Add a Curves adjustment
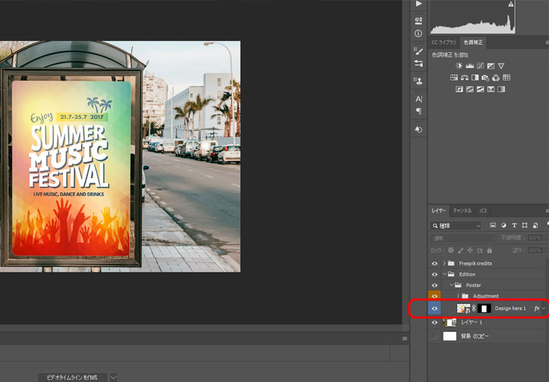This screenshot has height=382, width=549. (480, 66)
